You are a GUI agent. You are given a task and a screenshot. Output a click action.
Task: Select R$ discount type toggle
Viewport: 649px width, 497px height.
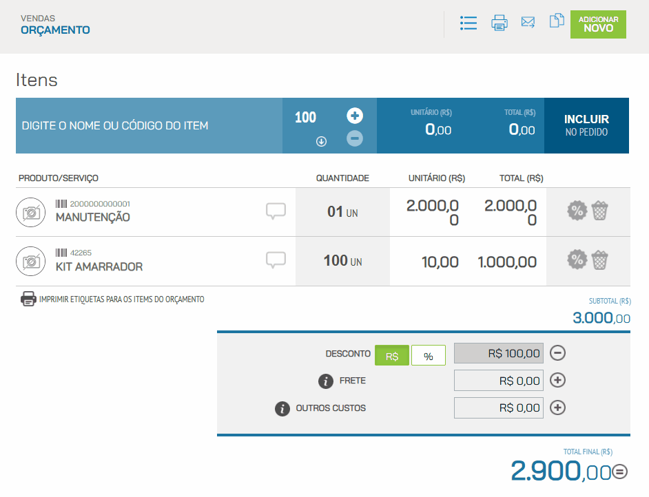pos(392,356)
